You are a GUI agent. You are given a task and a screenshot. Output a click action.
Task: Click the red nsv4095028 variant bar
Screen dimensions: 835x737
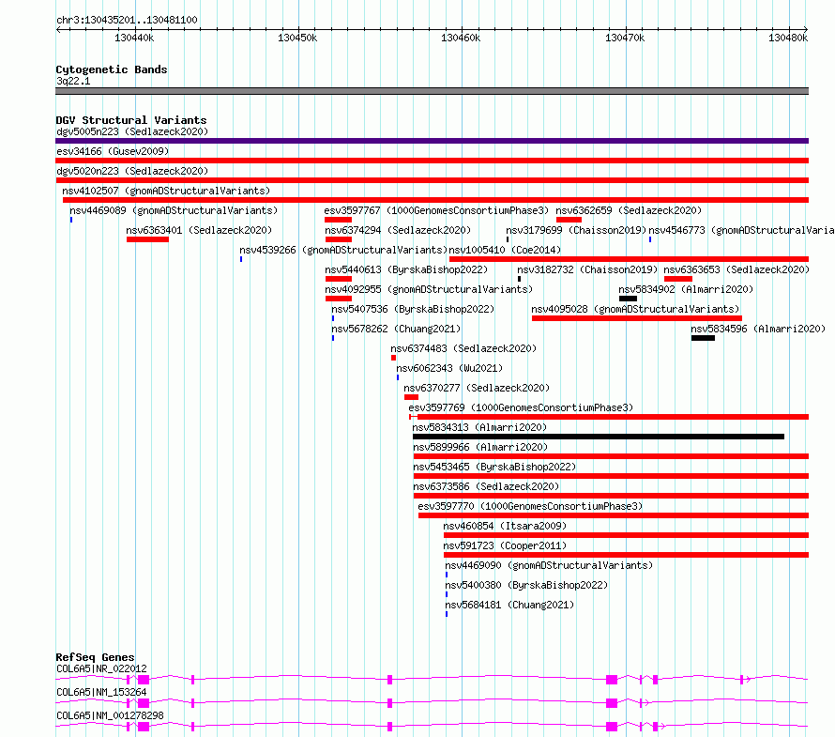[x=637, y=318]
